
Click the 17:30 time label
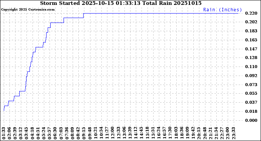point(170,133)
